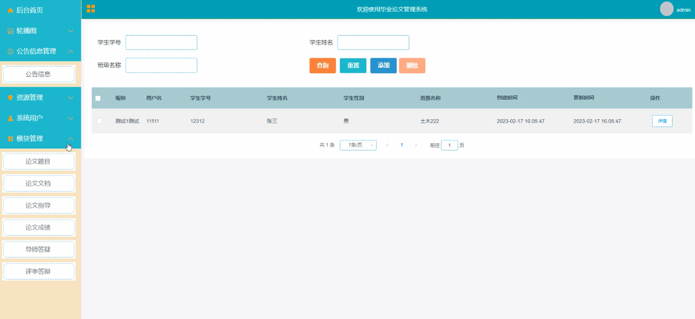Click the home icon beside 后台首页

click(x=10, y=10)
